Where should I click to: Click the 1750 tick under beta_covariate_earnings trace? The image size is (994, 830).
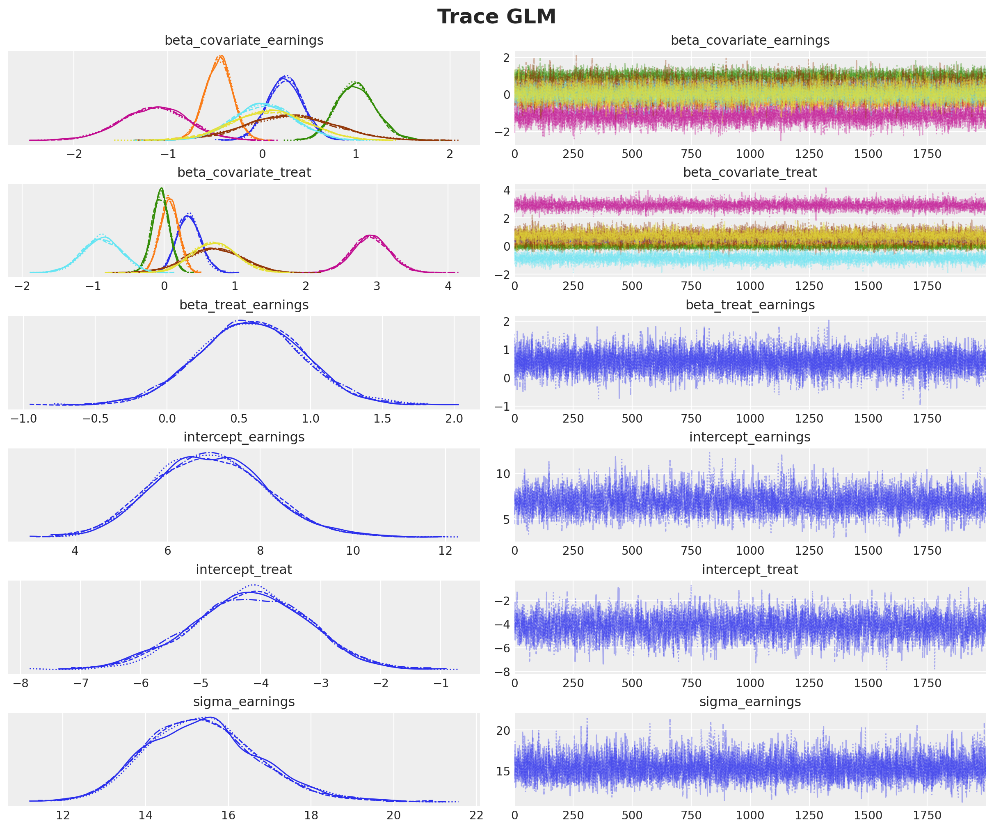coord(927,154)
